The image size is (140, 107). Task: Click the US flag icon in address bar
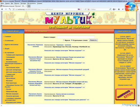point(79,9)
